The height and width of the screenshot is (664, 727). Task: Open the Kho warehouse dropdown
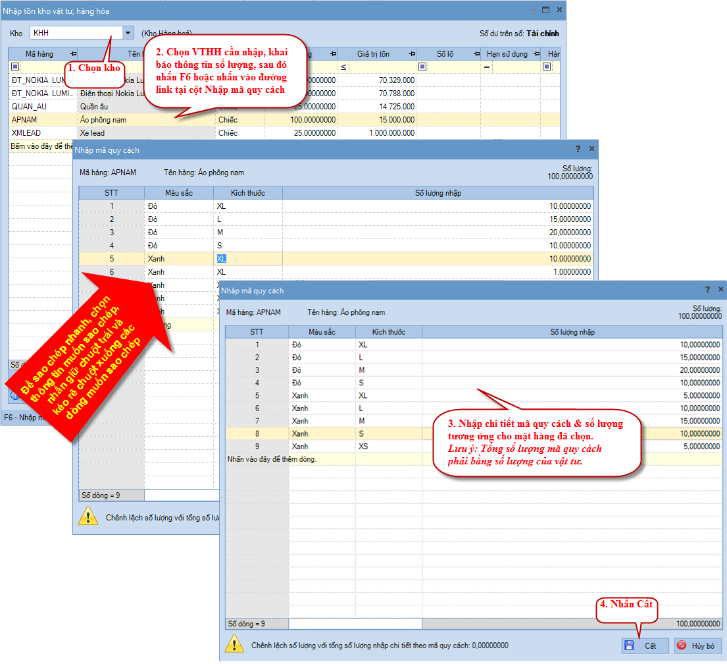(128, 33)
